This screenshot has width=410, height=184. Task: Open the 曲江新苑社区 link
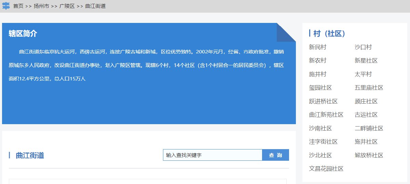[326, 115]
